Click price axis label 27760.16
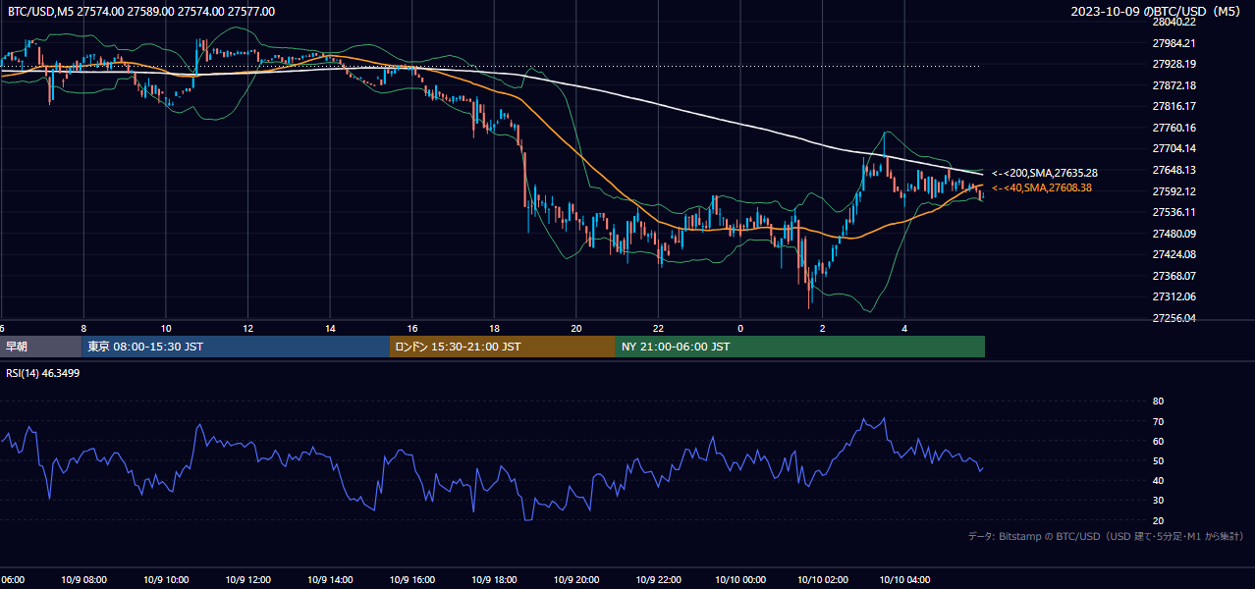The image size is (1255, 589). pyautogui.click(x=1173, y=128)
